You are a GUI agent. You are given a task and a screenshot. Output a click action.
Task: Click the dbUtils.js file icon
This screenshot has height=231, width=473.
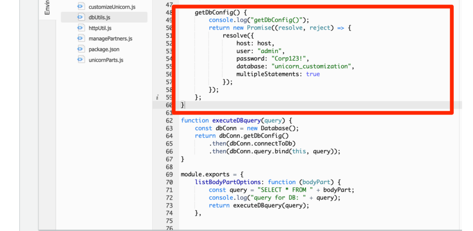pyautogui.click(x=81, y=17)
